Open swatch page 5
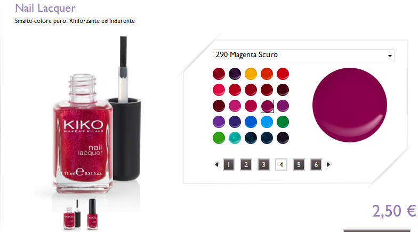 coord(299,164)
